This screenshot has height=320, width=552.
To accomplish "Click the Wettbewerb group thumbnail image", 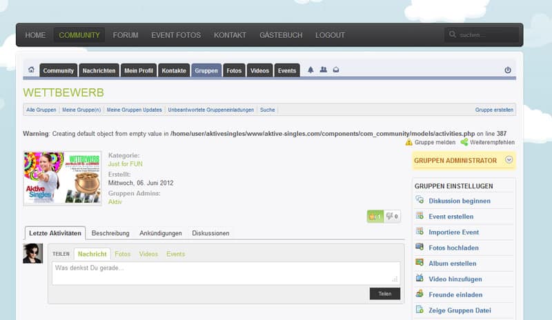I will [x=63, y=178].
